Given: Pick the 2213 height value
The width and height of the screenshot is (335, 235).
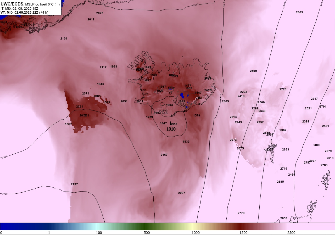Looking at the screenshot, I should pyautogui.click(x=233, y=117).
